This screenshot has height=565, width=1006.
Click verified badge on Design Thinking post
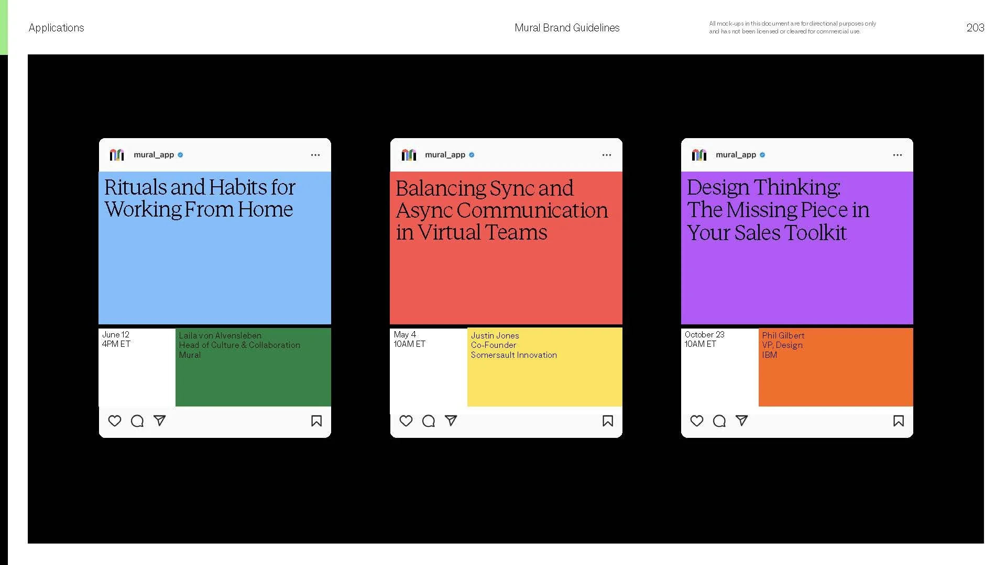(762, 155)
